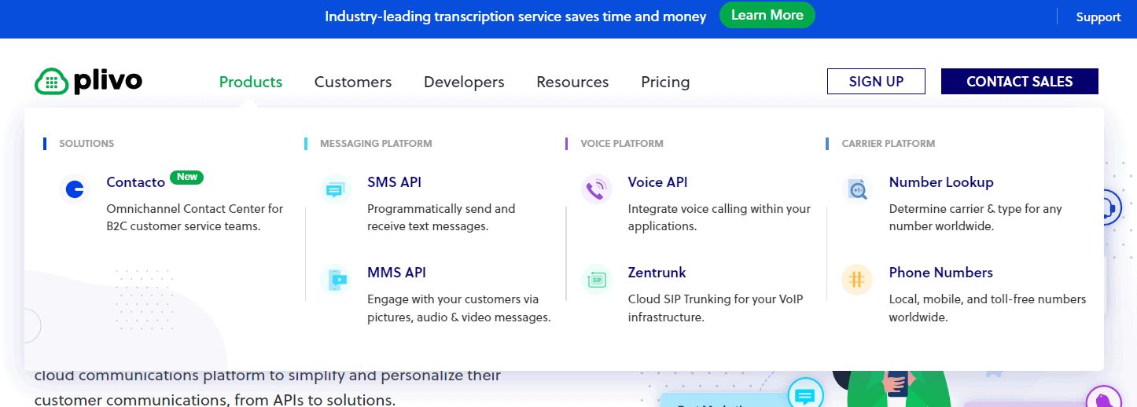Click the Contacto product icon
1137x407 pixels.
point(75,189)
